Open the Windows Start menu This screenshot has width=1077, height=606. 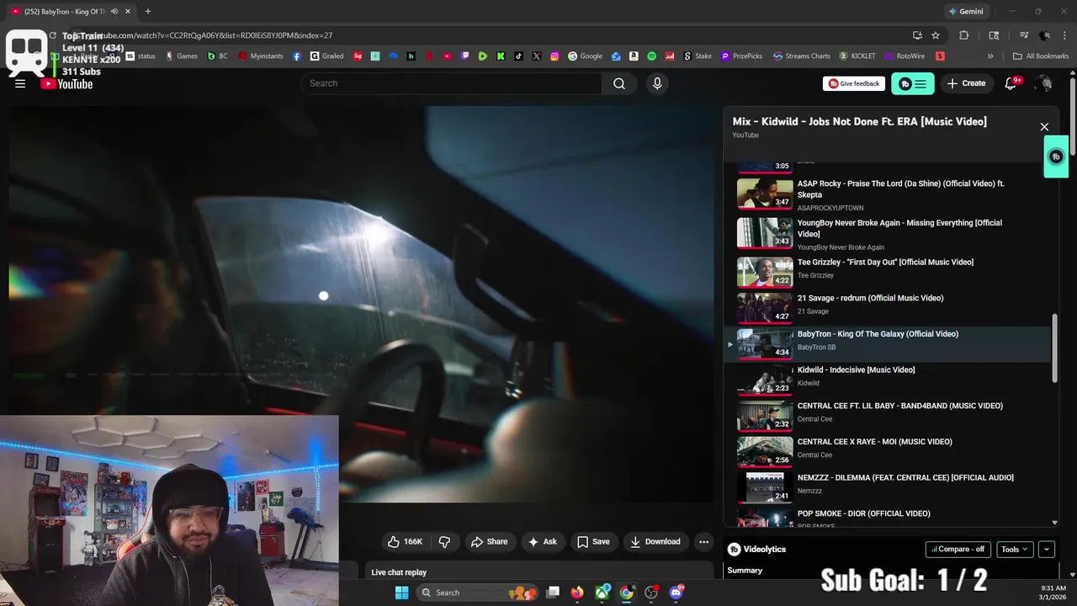click(401, 593)
